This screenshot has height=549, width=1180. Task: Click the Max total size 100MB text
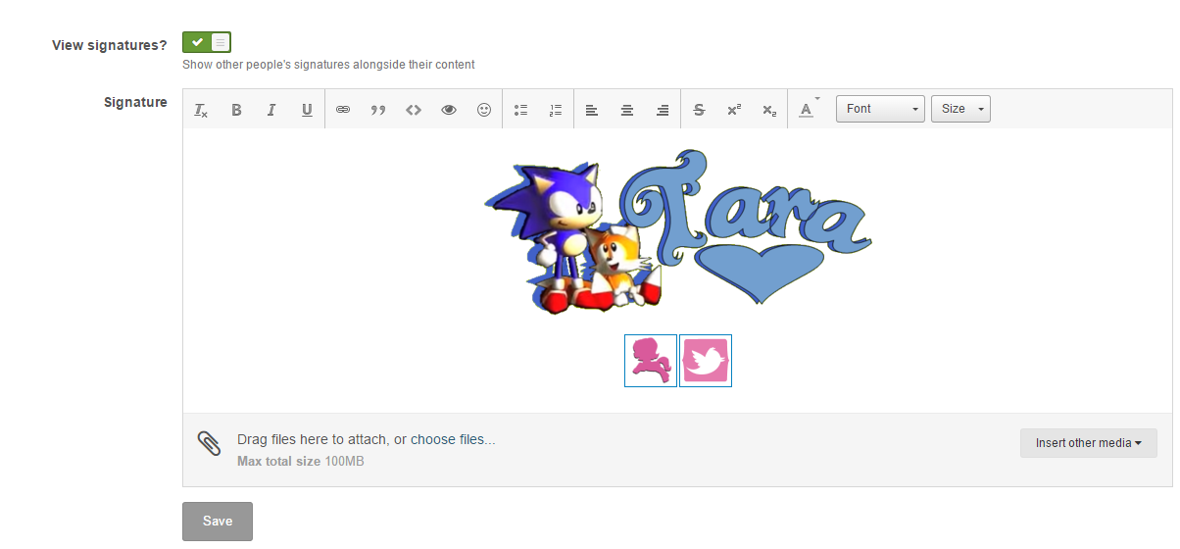point(301,461)
